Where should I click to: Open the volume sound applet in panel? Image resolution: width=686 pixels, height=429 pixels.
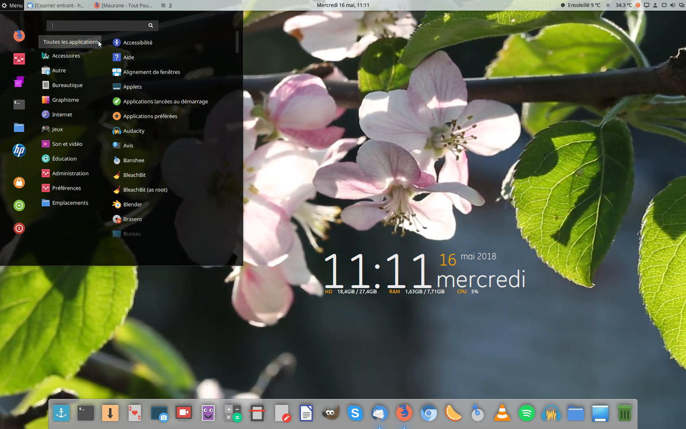pos(673,5)
